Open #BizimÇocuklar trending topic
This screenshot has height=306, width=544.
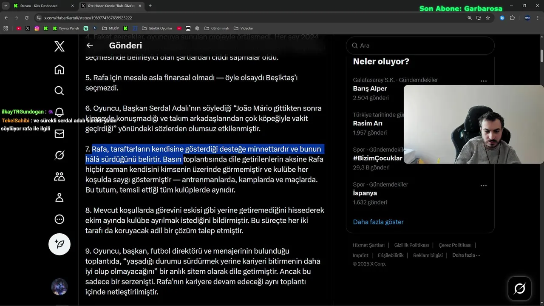pyautogui.click(x=377, y=158)
